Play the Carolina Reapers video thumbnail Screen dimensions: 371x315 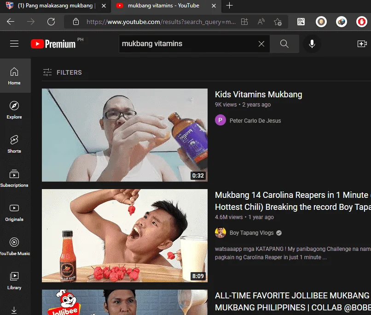tap(125, 236)
